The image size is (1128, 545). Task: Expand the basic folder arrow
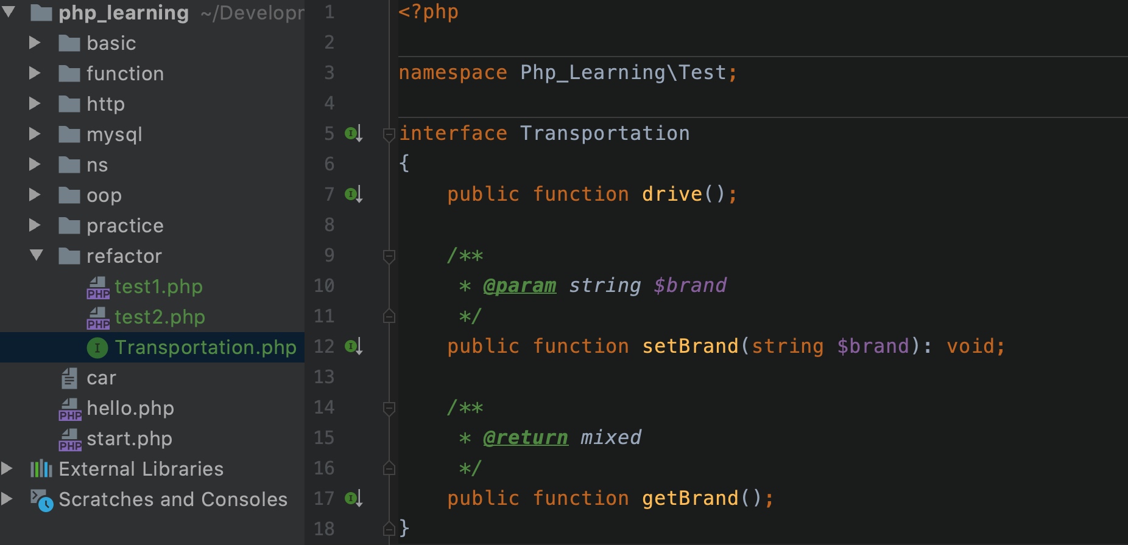coord(35,43)
